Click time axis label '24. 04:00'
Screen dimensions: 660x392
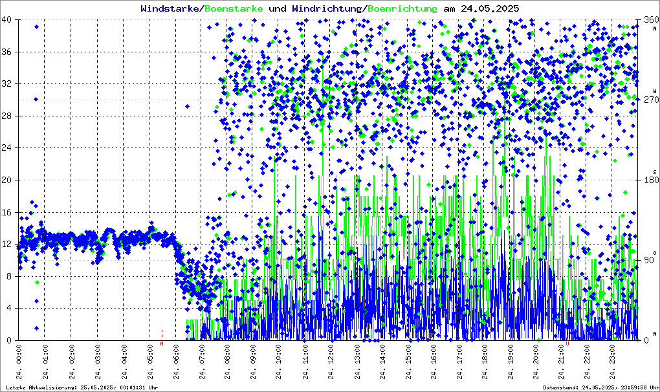(x=124, y=362)
